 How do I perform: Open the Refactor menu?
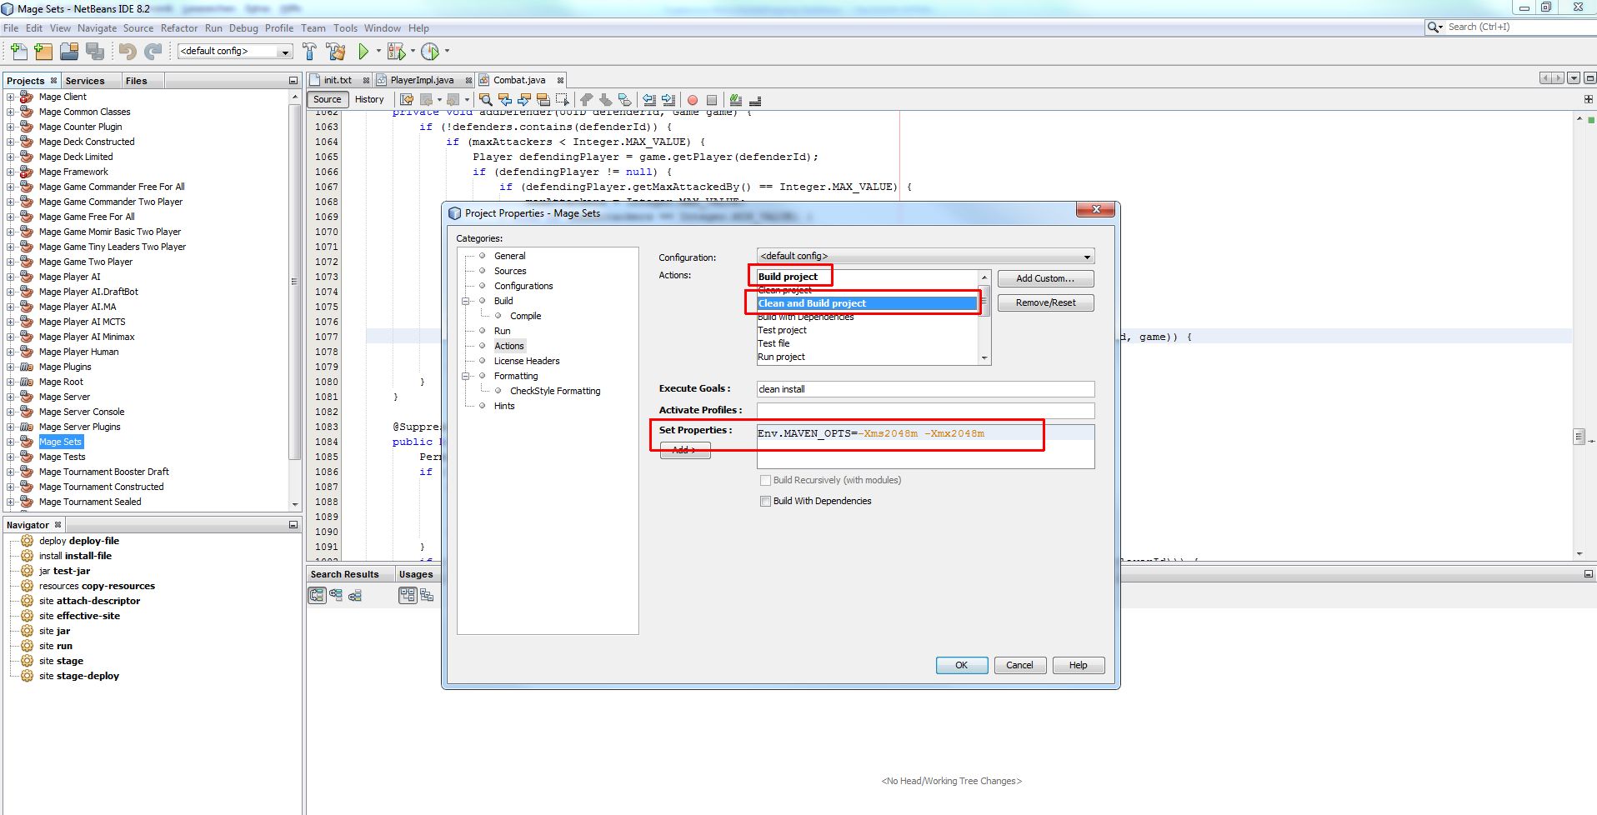179,27
